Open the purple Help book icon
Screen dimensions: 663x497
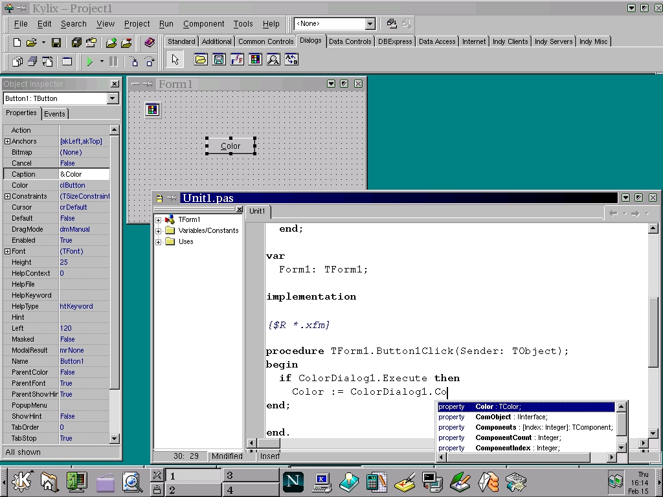[x=150, y=42]
